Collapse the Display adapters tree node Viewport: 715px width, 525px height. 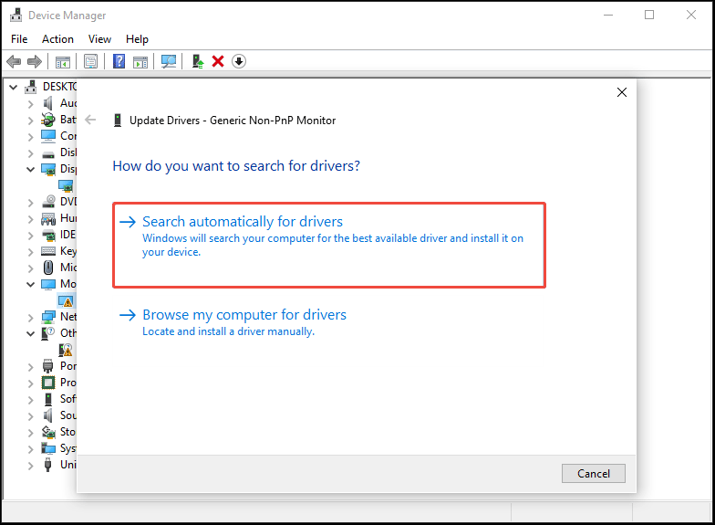tap(30, 169)
